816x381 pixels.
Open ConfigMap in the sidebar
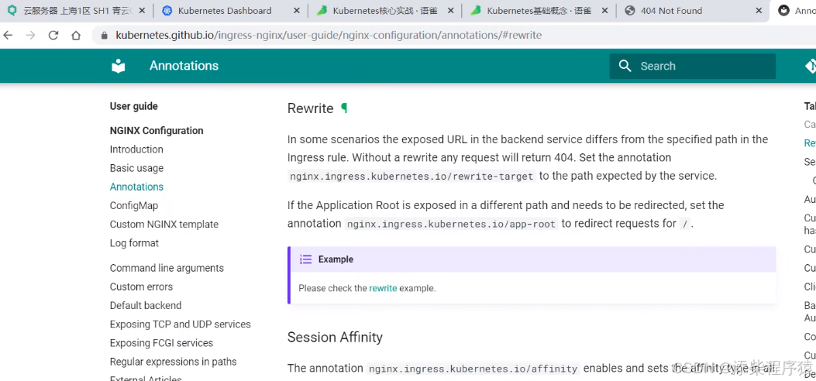134,205
